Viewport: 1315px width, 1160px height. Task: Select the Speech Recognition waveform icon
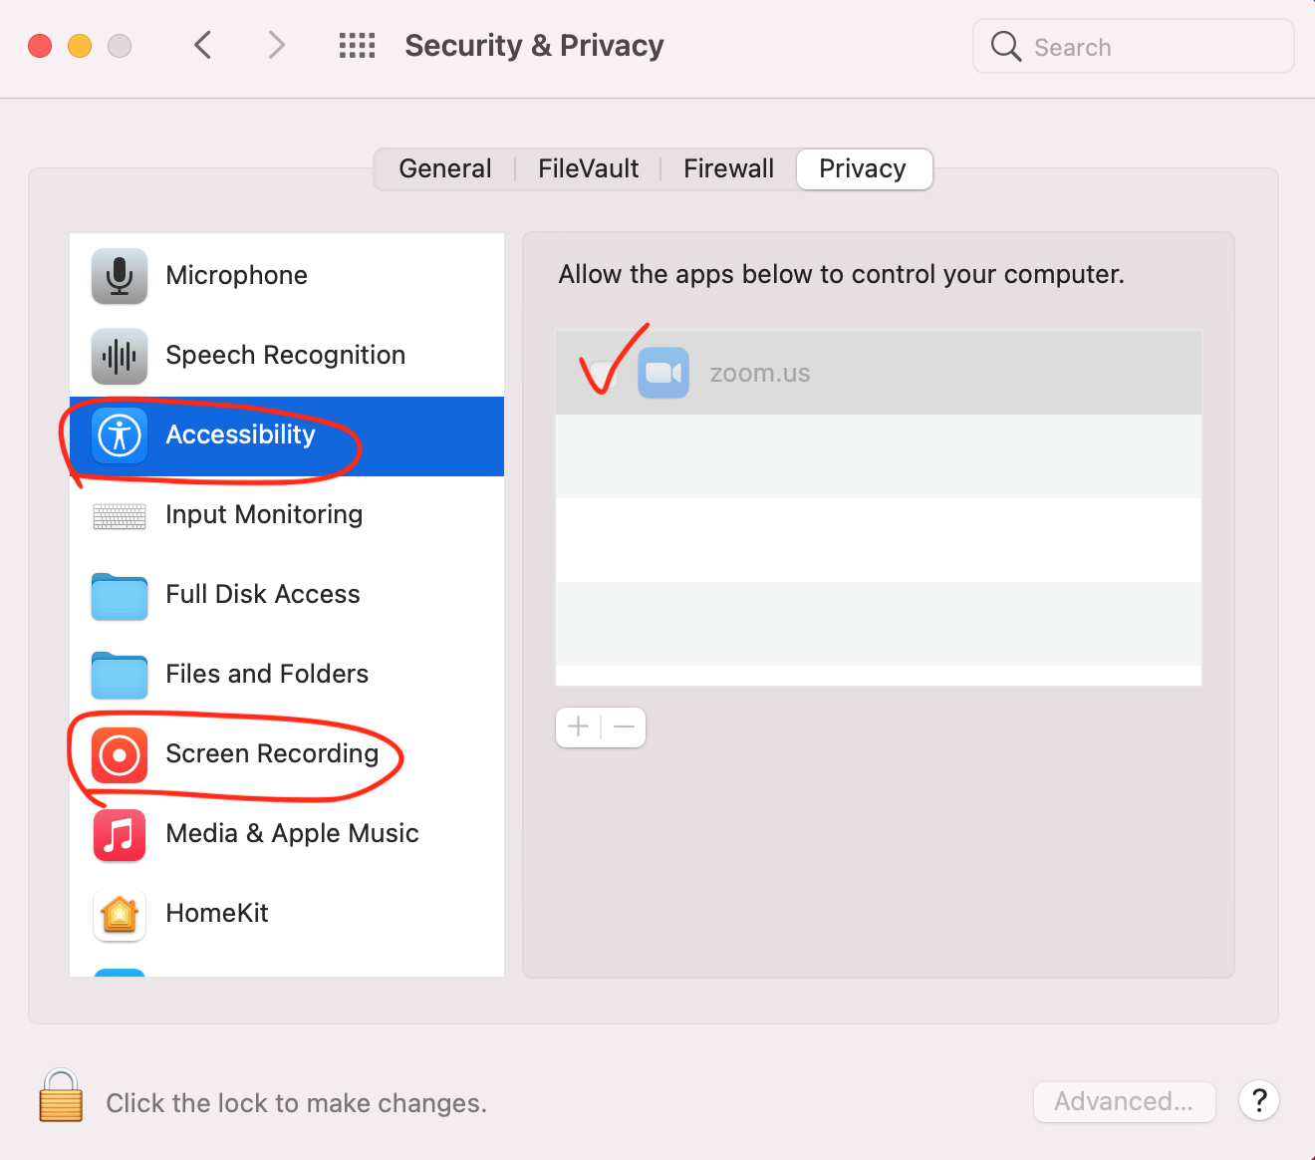point(120,356)
